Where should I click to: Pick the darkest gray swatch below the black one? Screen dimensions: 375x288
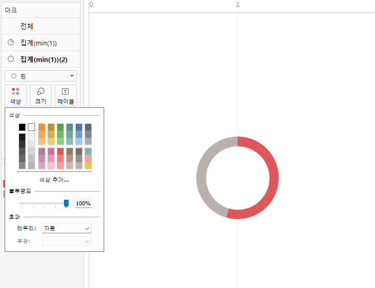click(22, 137)
